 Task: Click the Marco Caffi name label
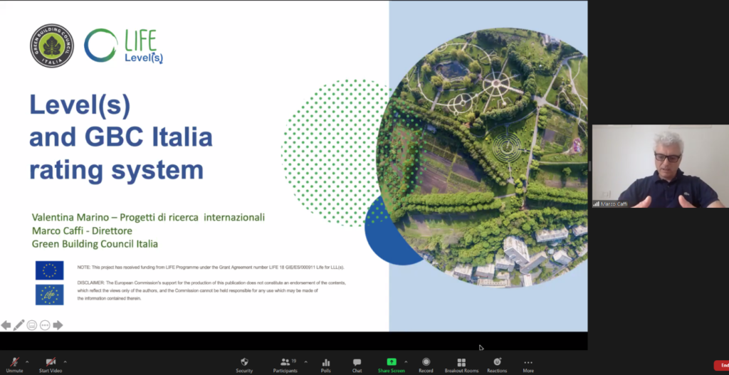pyautogui.click(x=614, y=204)
